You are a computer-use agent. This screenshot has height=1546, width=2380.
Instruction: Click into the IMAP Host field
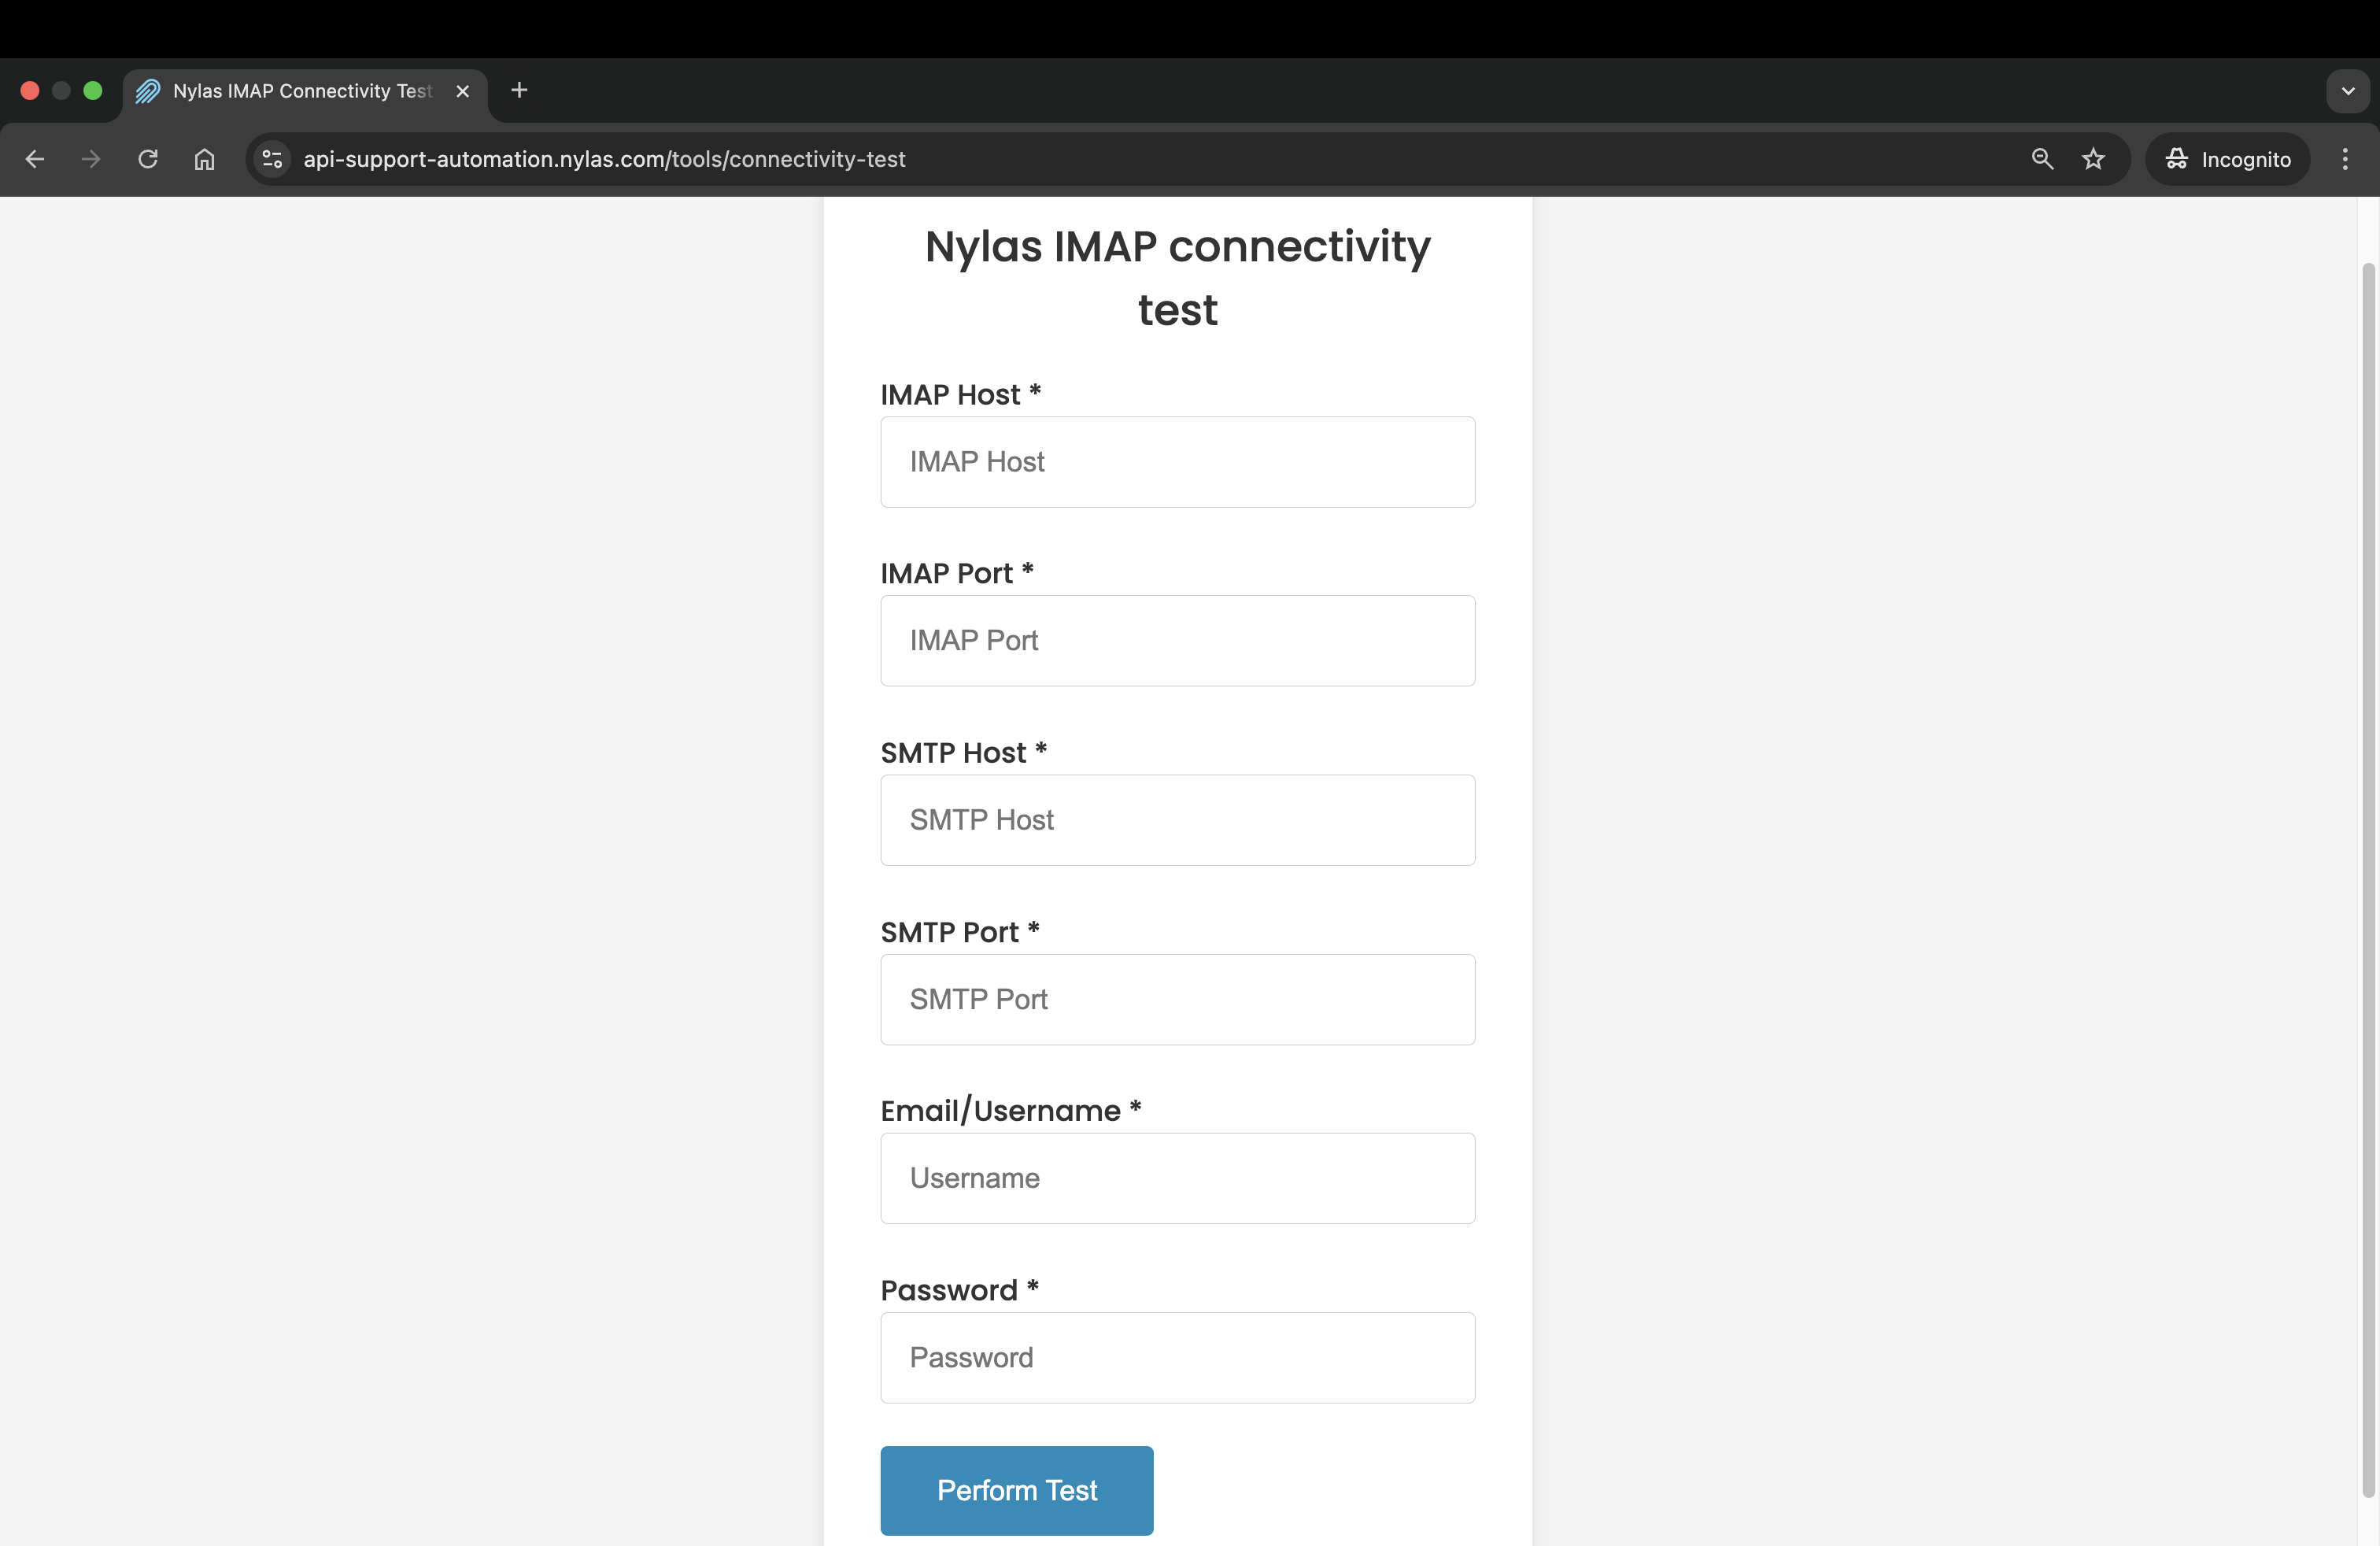[1177, 462]
